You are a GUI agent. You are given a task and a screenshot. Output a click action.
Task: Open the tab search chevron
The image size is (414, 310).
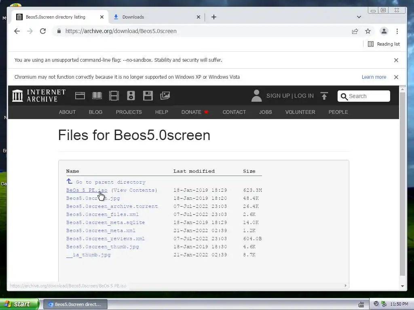pyautogui.click(x=359, y=17)
